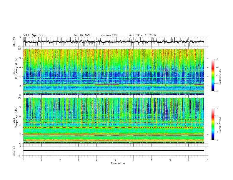Click time axis tick label "9"

tap(188, 160)
